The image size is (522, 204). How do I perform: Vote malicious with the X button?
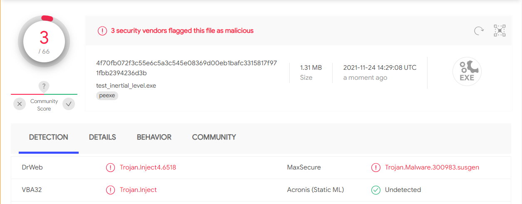tap(20, 104)
